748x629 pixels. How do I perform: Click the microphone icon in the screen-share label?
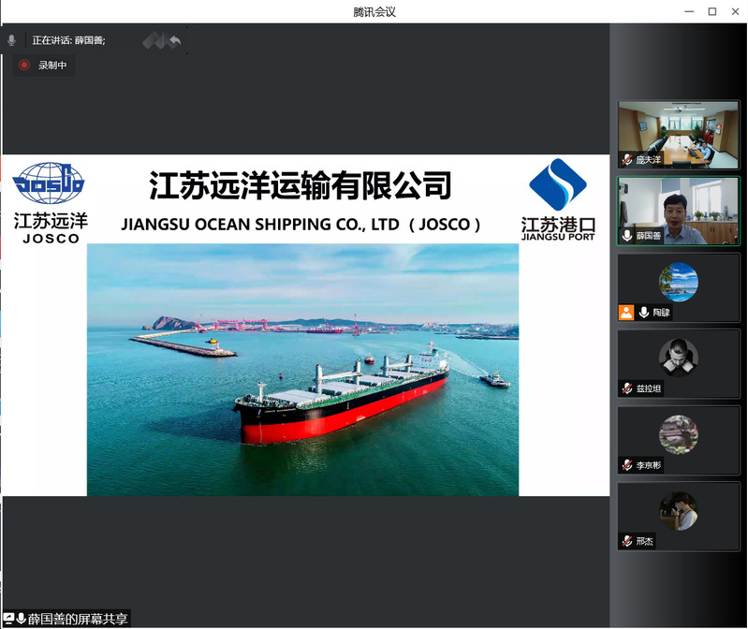(x=21, y=619)
